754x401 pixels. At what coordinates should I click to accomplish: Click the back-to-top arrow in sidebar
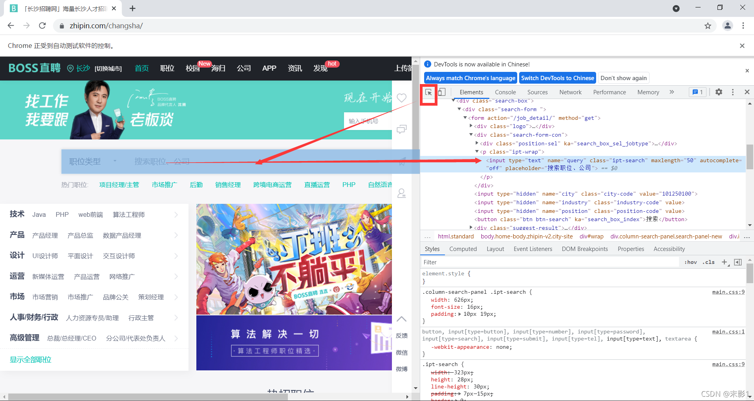tap(401, 319)
